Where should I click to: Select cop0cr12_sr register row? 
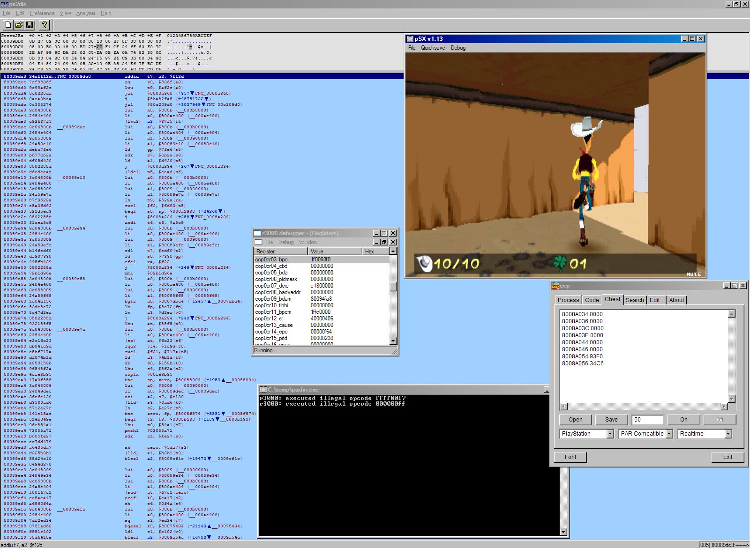coord(321,318)
